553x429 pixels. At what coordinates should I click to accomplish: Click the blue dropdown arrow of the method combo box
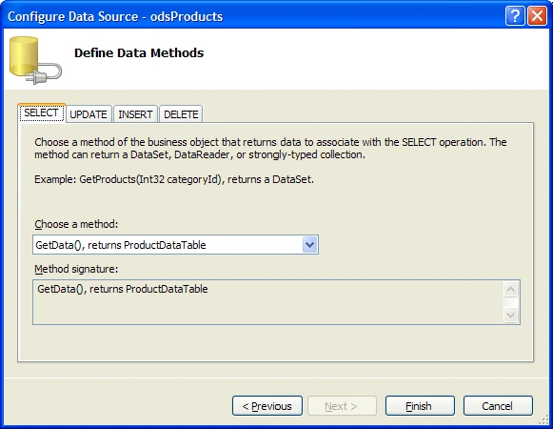coord(309,245)
